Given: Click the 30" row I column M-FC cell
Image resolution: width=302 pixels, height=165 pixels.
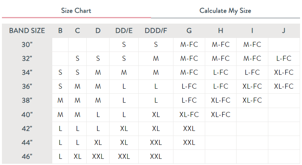Looking at the screenshot, I should click(252, 45).
